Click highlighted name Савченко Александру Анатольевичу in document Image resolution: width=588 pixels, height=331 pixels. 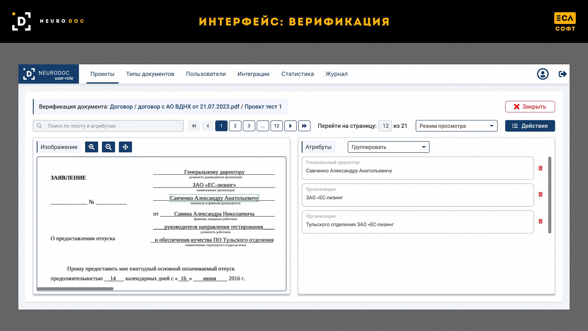(214, 198)
